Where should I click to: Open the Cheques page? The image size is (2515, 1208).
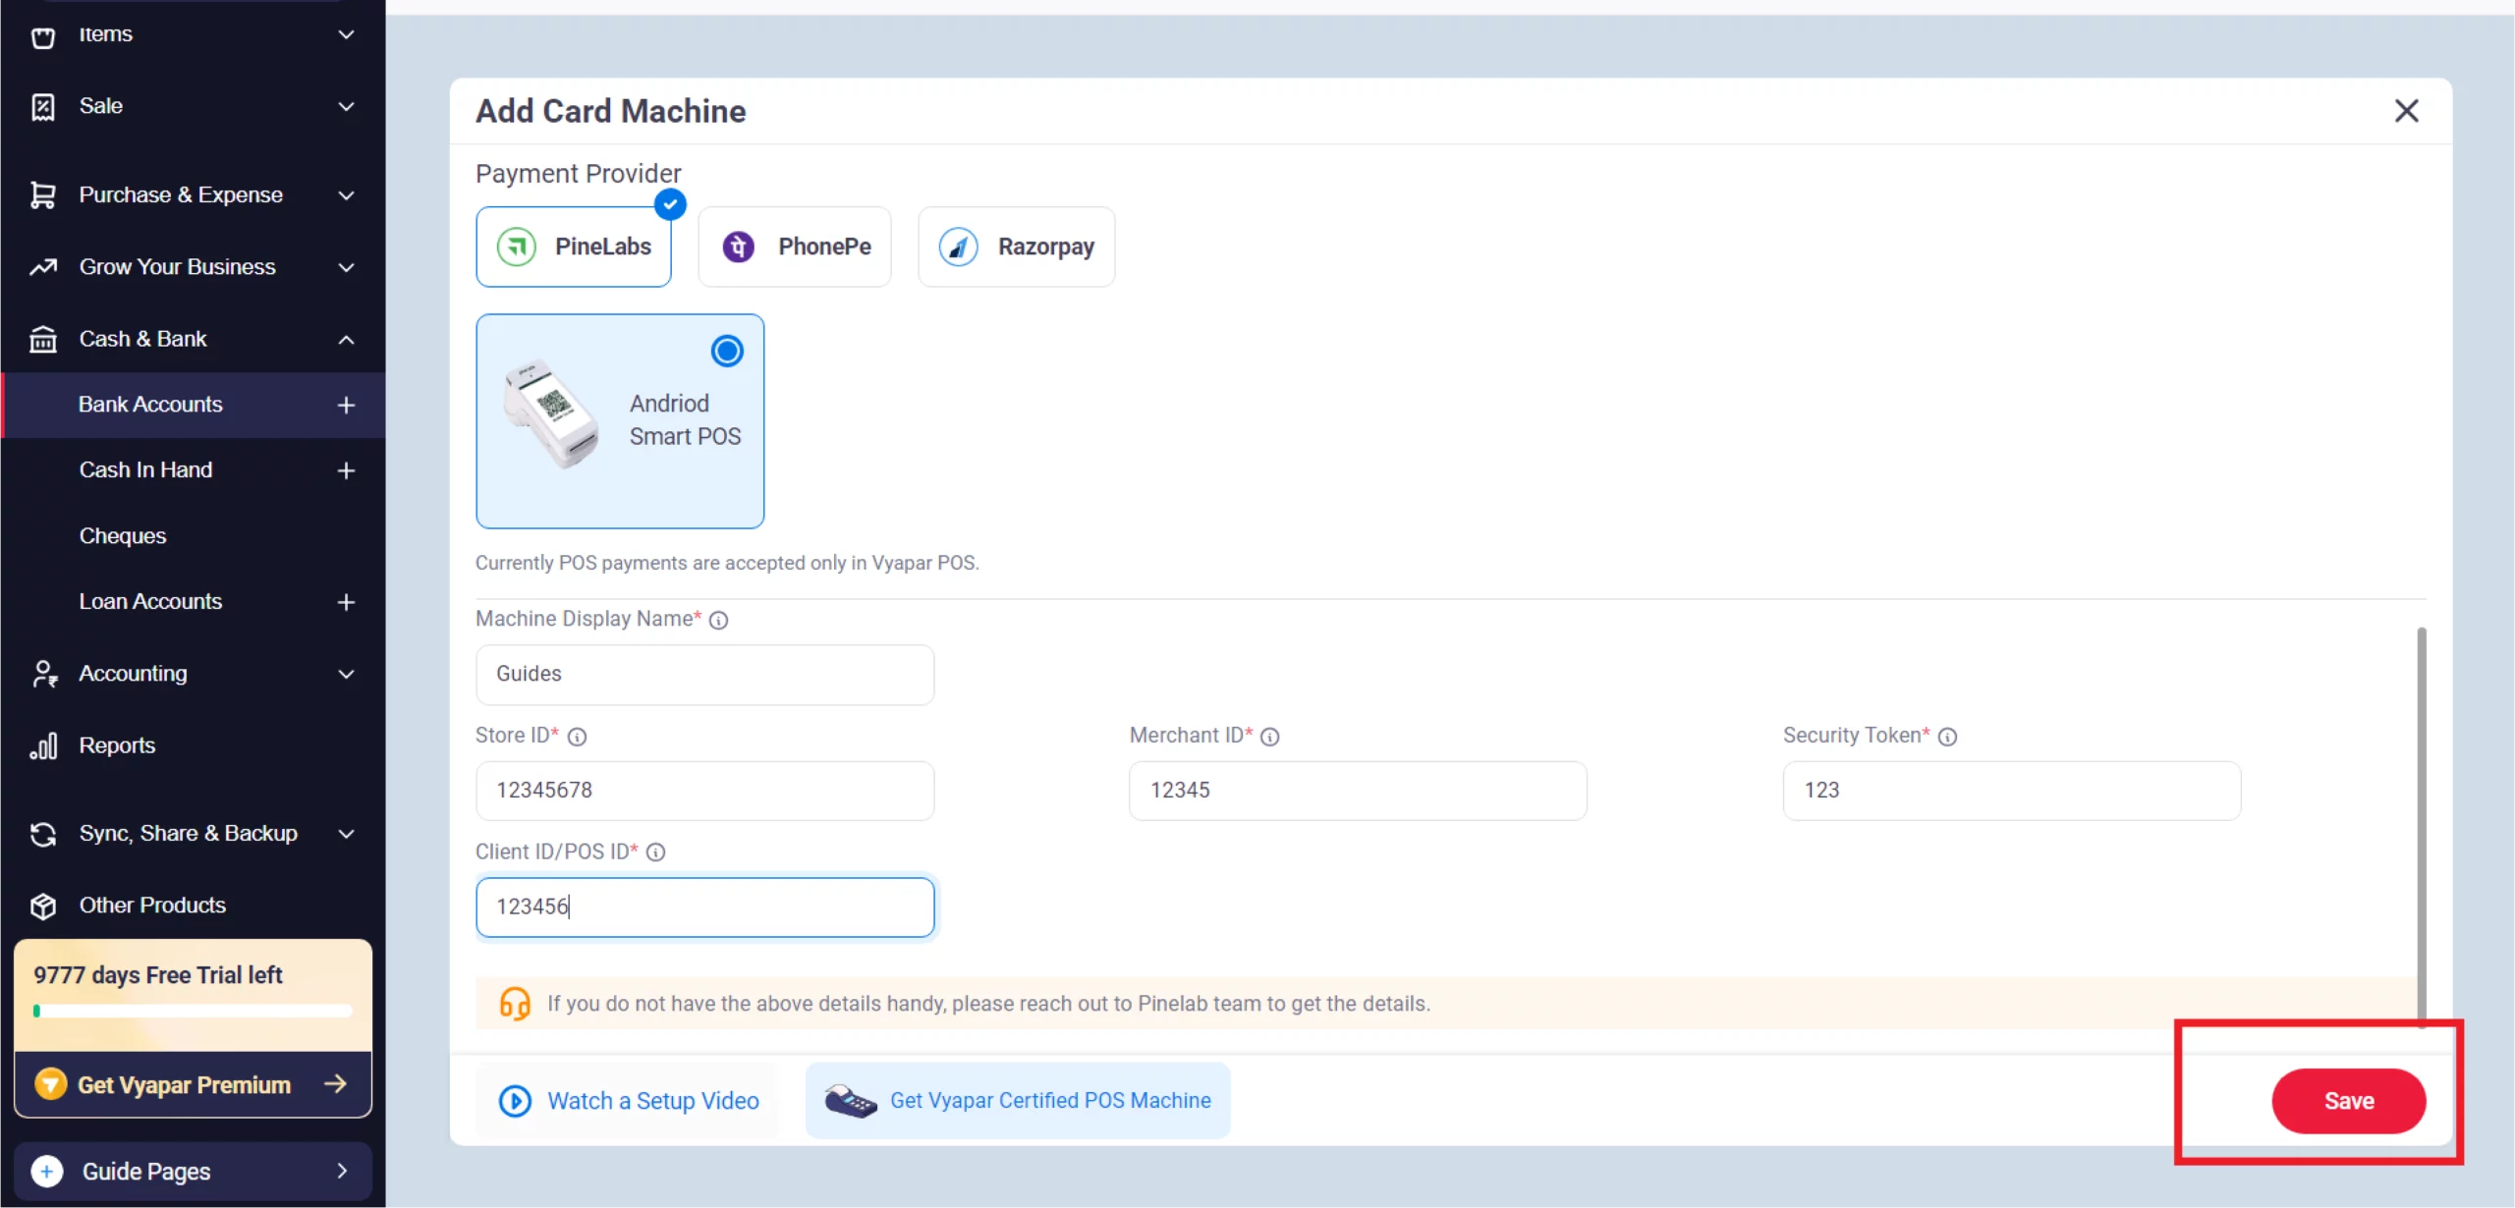[123, 536]
